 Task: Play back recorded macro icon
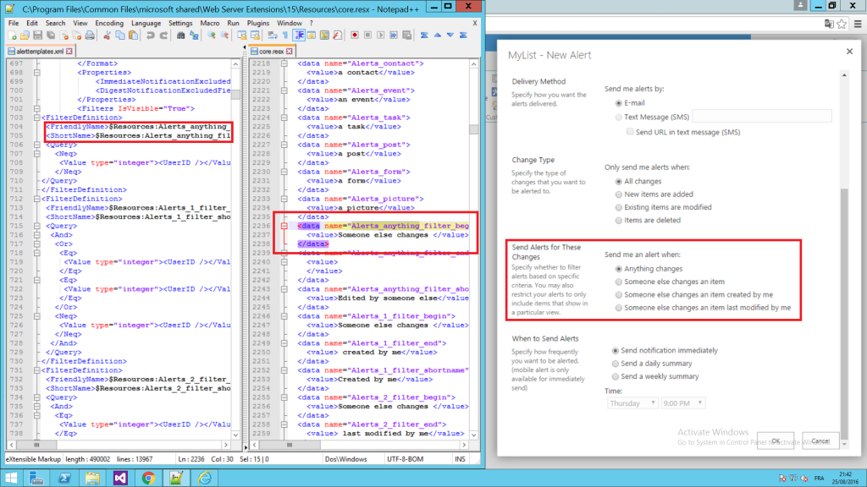(381, 36)
